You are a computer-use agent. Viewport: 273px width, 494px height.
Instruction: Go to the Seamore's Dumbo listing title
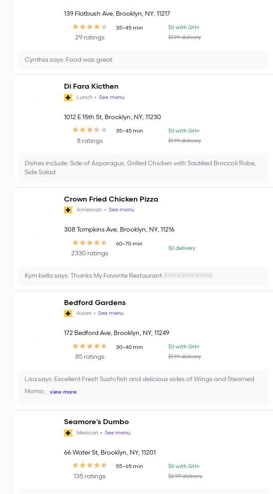[96, 422]
